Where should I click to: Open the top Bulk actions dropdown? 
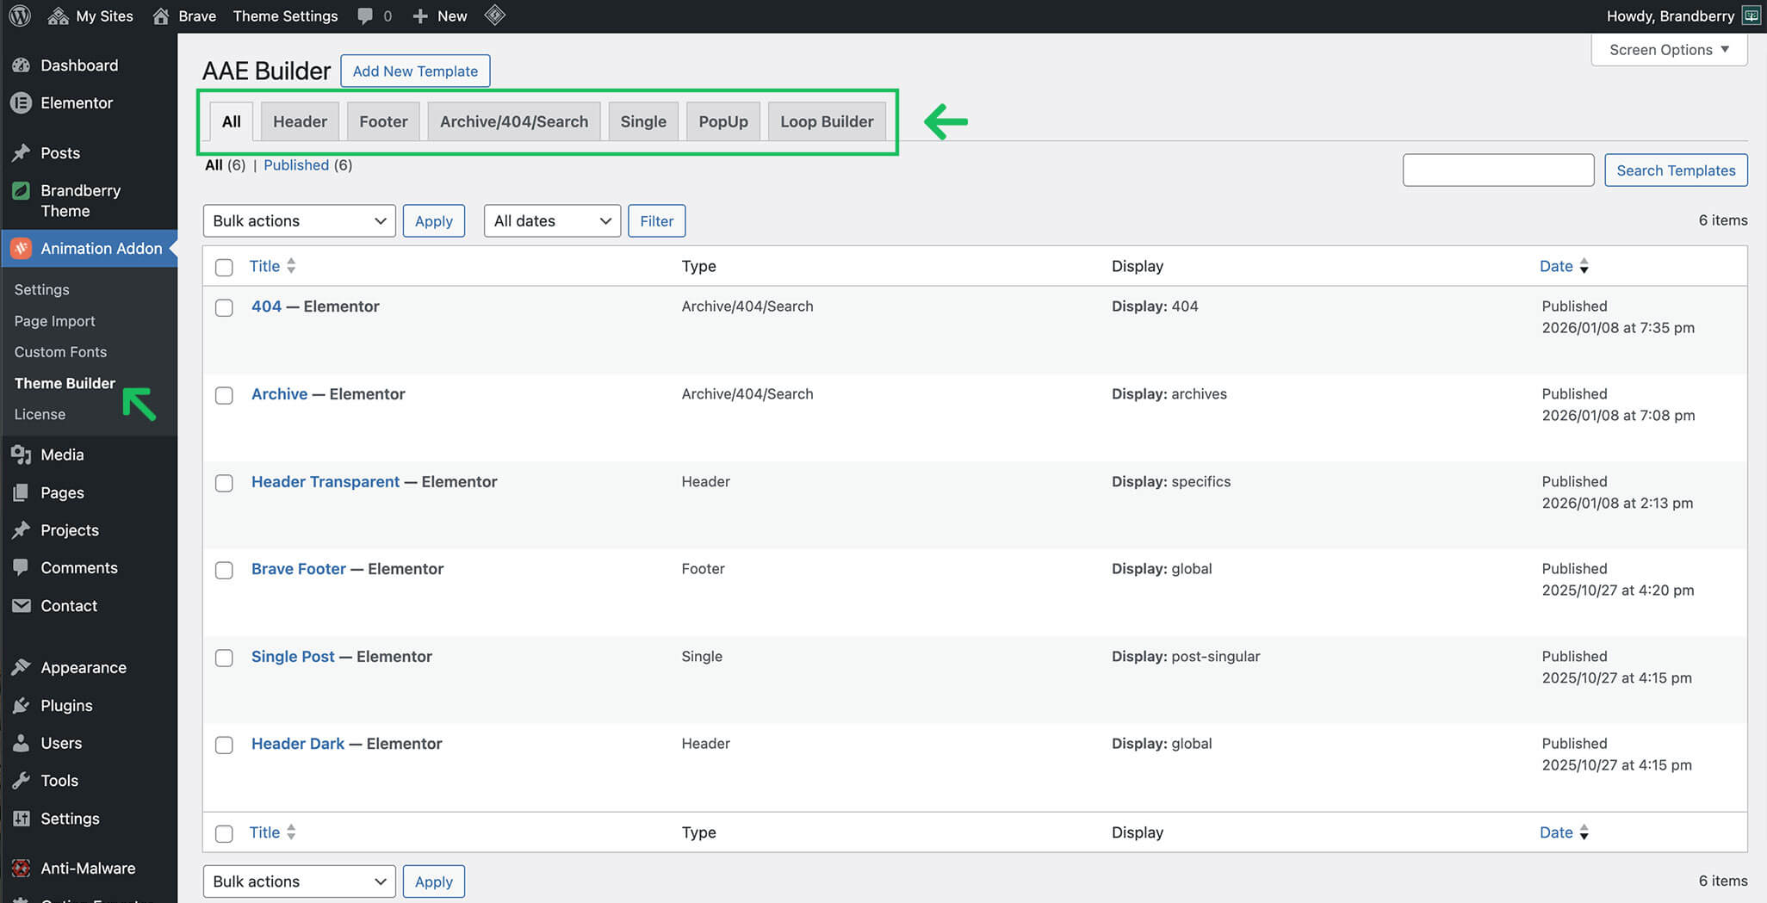(x=299, y=221)
